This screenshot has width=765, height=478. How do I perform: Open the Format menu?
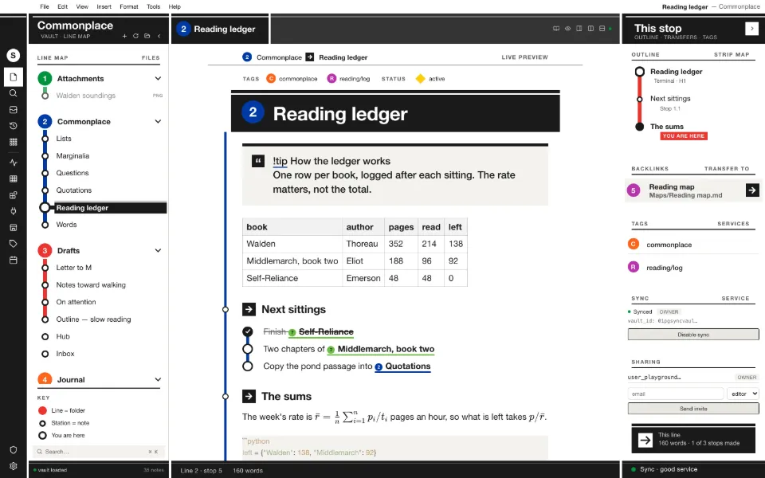[x=129, y=7]
